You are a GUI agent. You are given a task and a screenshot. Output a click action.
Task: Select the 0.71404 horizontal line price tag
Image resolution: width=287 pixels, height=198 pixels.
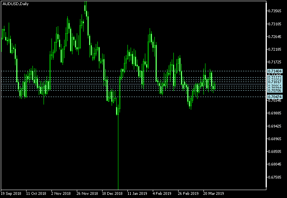[275, 71]
